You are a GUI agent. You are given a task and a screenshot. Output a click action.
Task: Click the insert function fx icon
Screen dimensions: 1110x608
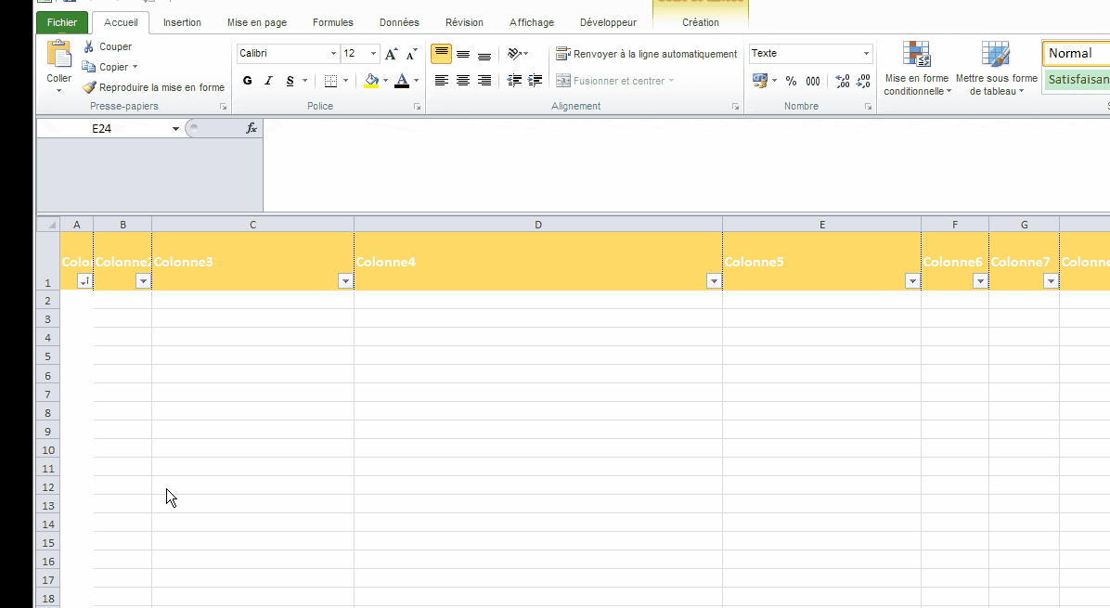pos(251,128)
